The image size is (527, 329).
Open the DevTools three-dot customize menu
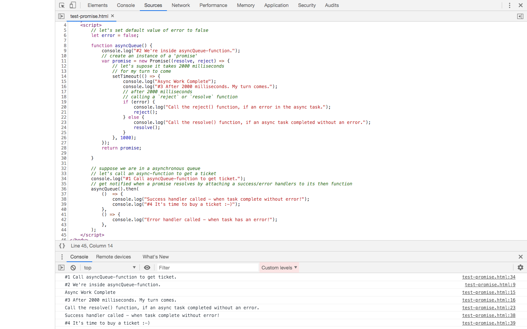(509, 5)
